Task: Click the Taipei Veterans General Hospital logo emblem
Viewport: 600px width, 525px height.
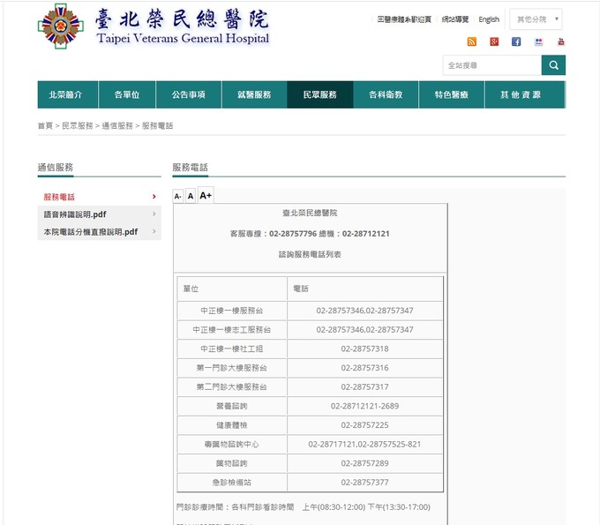Action: (x=61, y=26)
